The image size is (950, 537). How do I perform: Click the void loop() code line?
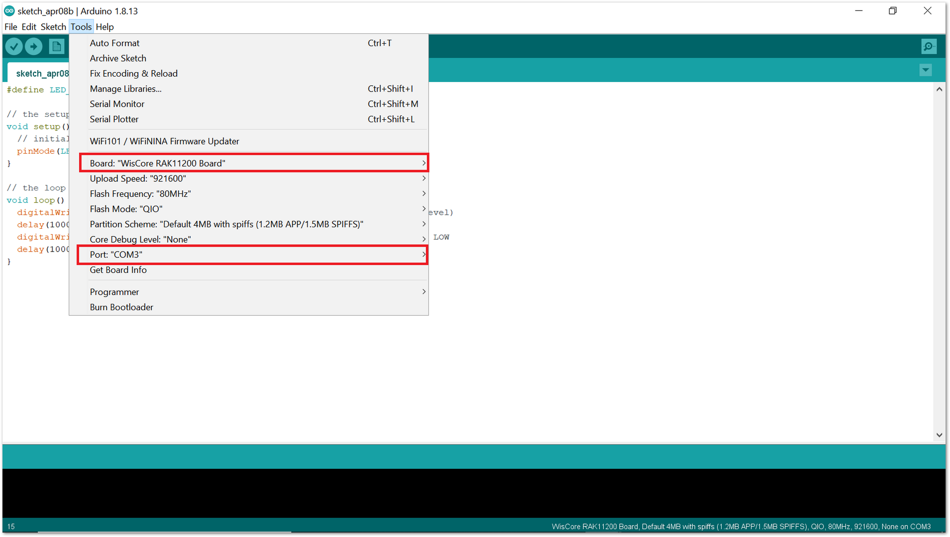pyautogui.click(x=35, y=200)
